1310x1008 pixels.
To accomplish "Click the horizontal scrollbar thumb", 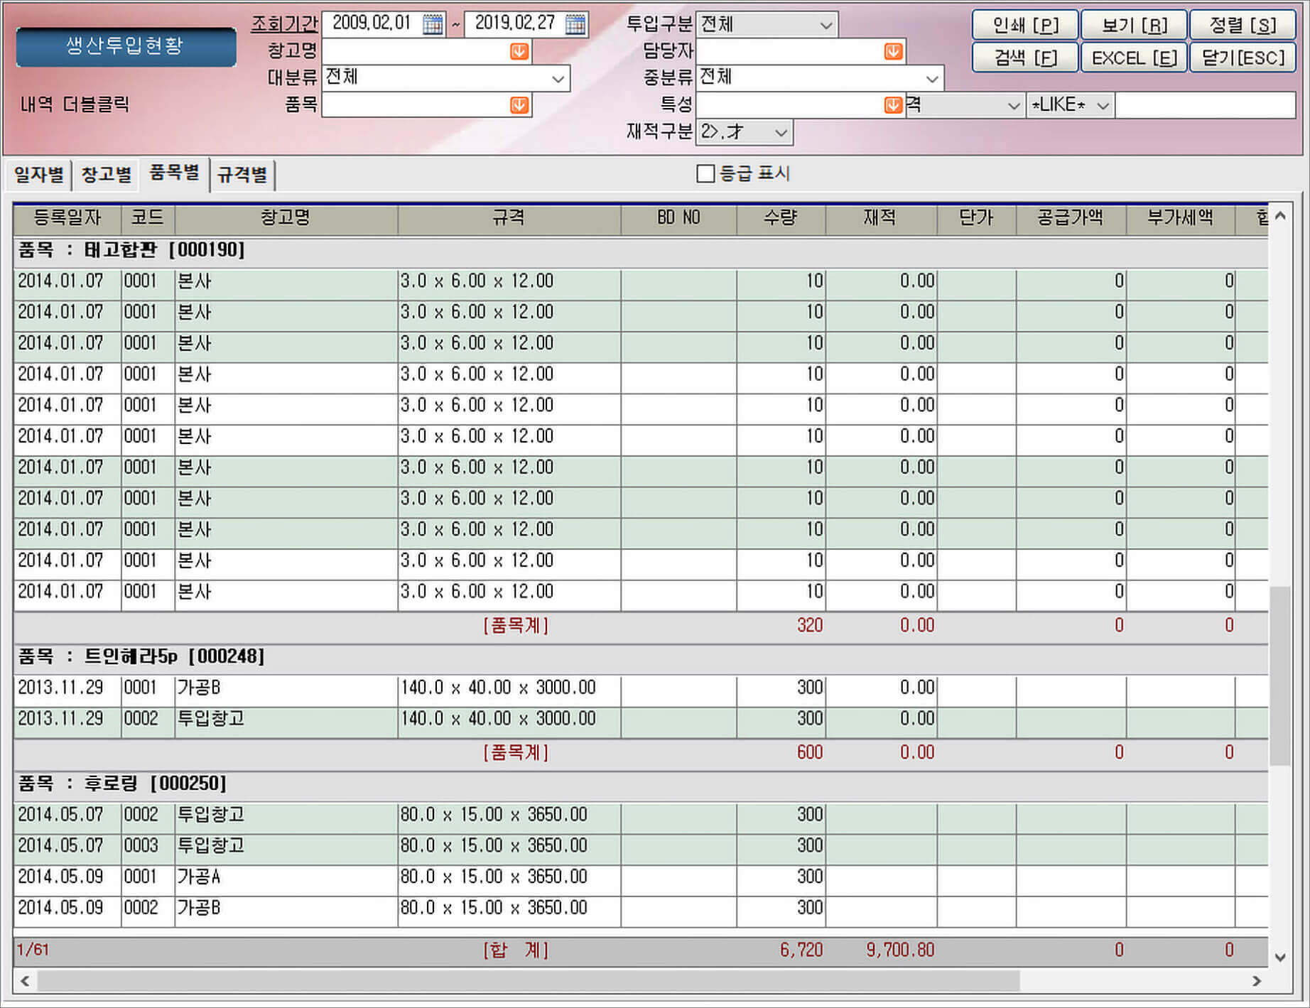I will (x=529, y=981).
